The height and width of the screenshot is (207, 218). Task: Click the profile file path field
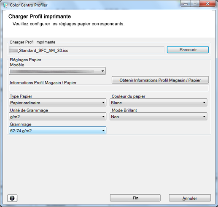[86, 50]
